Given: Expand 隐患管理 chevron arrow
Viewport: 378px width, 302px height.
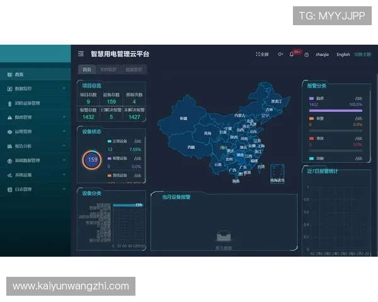Looking at the screenshot, I should point(64,117).
